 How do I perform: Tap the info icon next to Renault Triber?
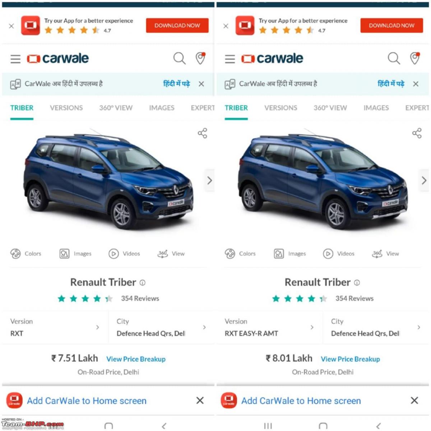[142, 283]
